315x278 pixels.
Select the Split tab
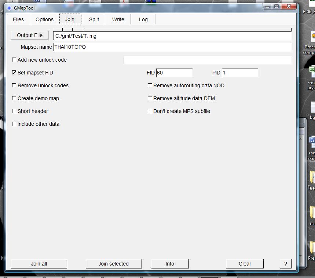click(x=94, y=19)
